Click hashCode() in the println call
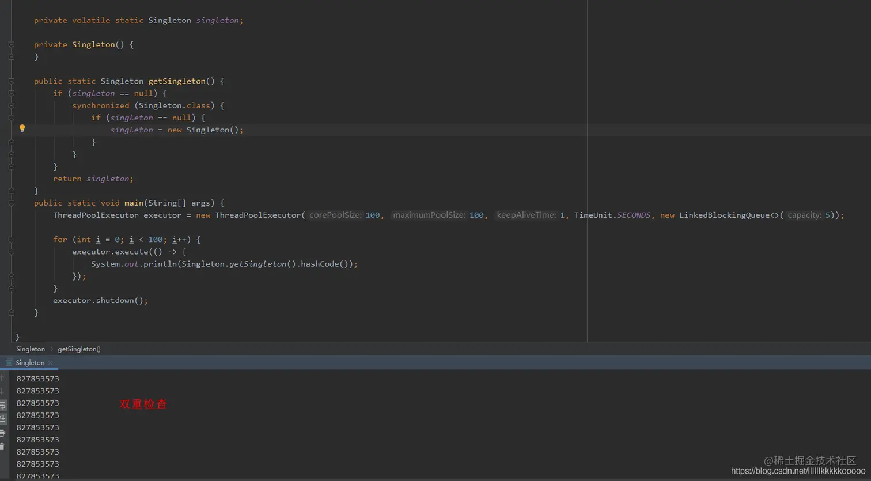 (x=324, y=264)
